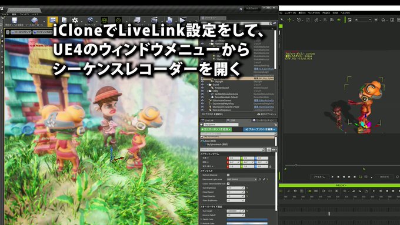This screenshot has width=400, height=225.
Task: Open the Zenith Color swatch
Action: [x=247, y=219]
